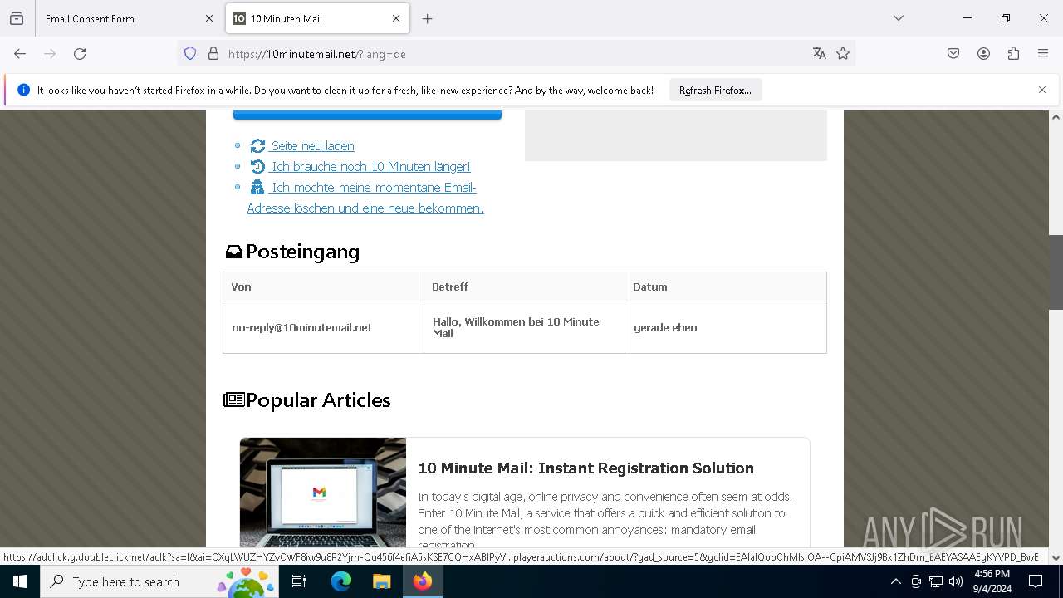Open a new tab with plus button
The image size is (1063, 598).
pos(427,18)
